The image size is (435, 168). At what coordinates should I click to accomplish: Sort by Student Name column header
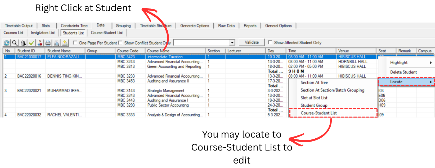point(65,51)
